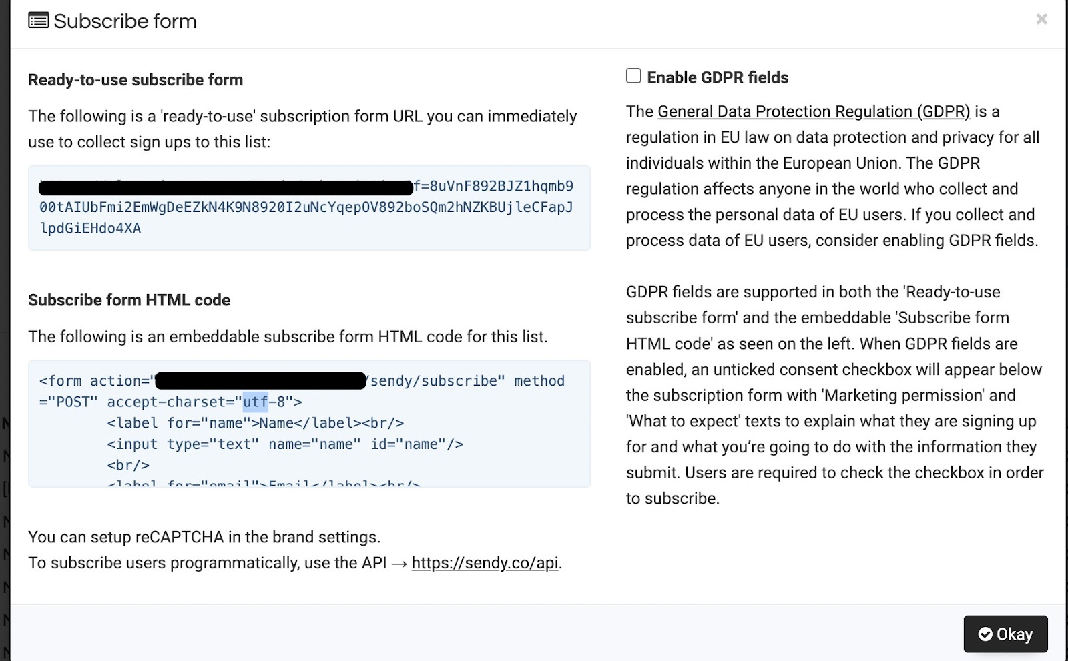
Task: Click the reCAPTCHA brand settings sentence
Action: coord(204,538)
